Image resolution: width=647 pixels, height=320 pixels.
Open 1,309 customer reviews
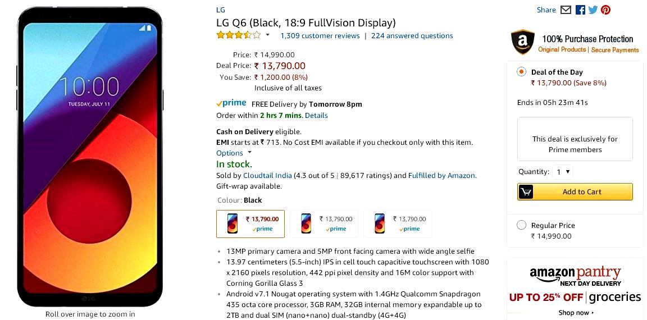tap(320, 36)
